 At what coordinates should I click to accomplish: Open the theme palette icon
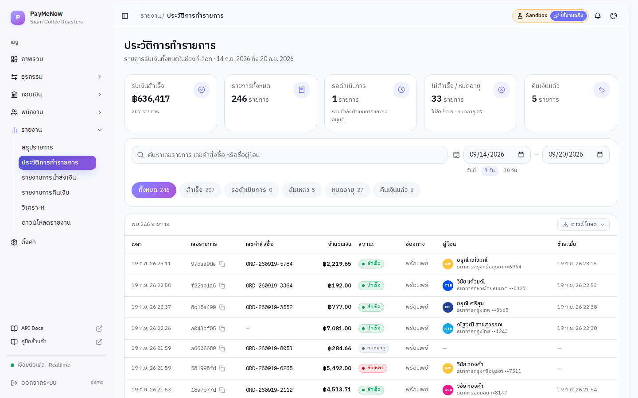click(x=614, y=16)
